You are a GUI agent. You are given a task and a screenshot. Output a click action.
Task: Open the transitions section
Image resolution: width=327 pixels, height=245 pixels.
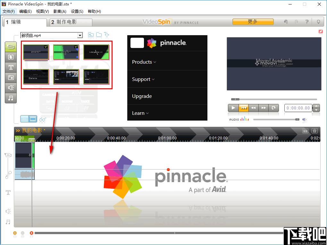point(11,57)
